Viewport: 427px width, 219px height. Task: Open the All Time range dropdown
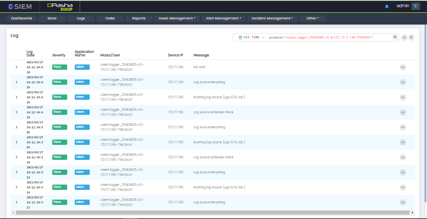(252, 37)
